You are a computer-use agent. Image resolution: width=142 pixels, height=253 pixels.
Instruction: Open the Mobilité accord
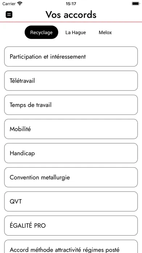(71, 129)
